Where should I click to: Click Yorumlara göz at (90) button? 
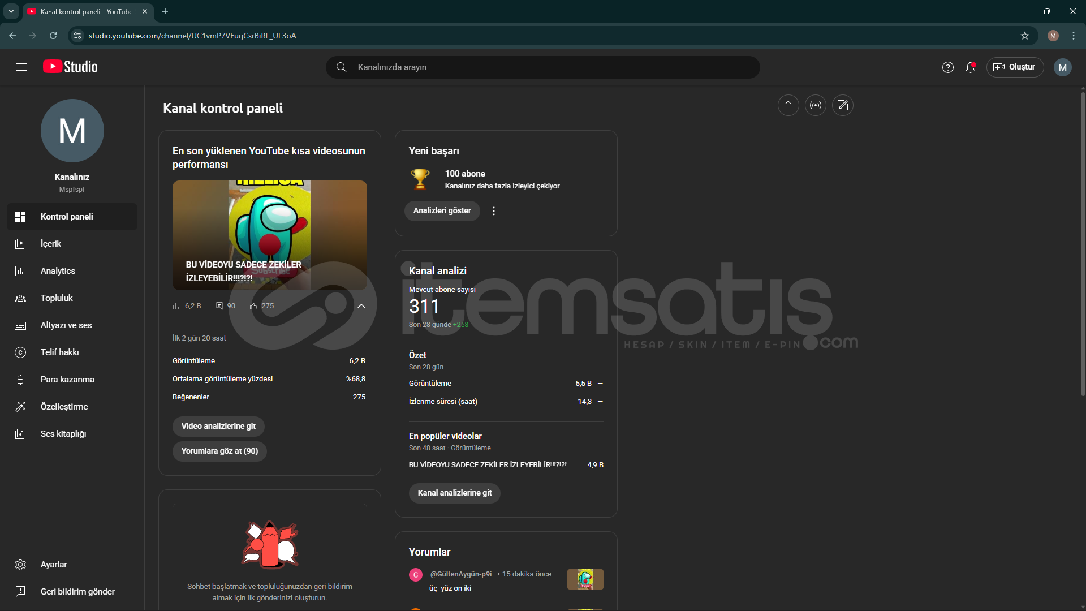[219, 451]
